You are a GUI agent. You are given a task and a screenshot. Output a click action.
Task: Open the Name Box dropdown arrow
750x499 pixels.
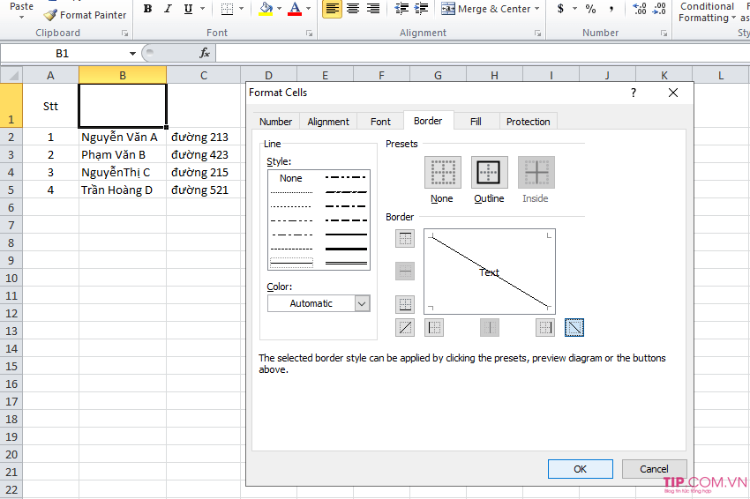pyautogui.click(x=132, y=54)
